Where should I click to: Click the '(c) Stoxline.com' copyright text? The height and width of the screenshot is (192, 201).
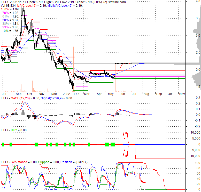114,2
